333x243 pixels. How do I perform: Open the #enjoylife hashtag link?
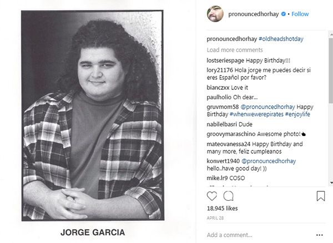[x=297, y=114]
